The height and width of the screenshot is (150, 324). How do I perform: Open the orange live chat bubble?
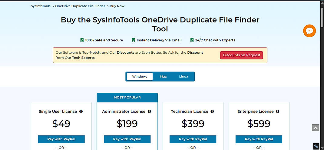click(x=309, y=31)
